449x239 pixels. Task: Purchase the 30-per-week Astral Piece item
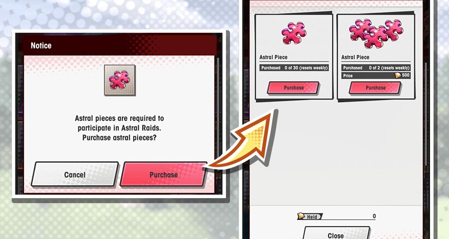pyautogui.click(x=293, y=88)
